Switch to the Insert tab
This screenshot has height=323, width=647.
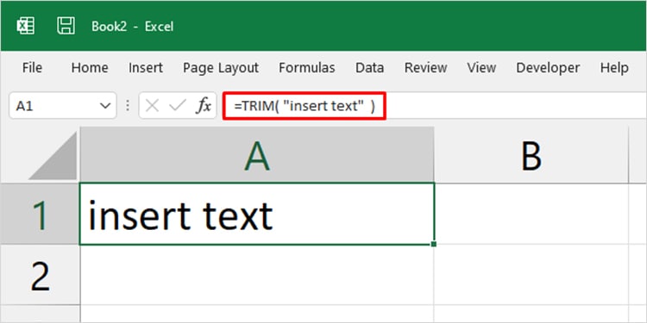coord(146,67)
